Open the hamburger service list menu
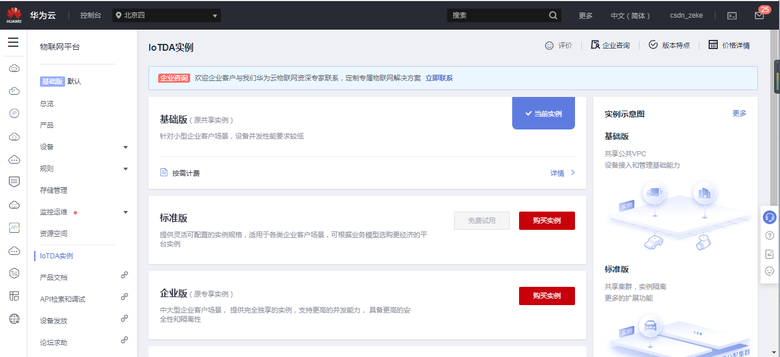The width and height of the screenshot is (780, 357). pos(13,43)
